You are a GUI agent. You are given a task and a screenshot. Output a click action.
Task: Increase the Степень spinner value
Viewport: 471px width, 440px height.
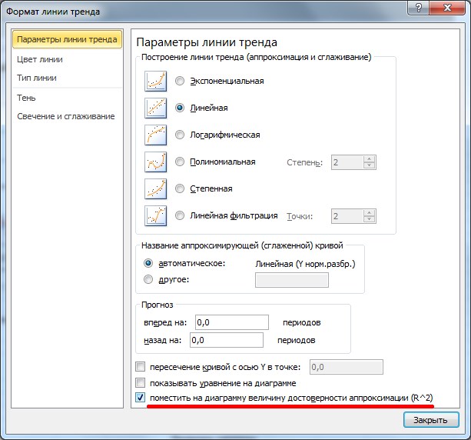tap(369, 159)
